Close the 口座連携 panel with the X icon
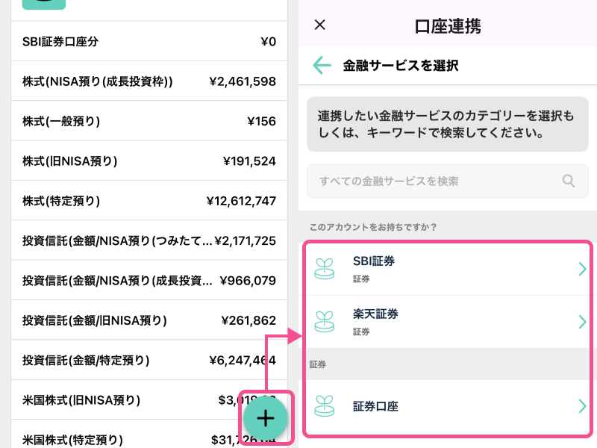 tap(320, 25)
